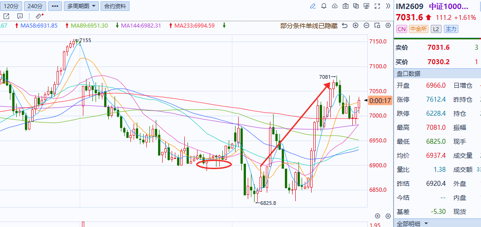481x227 pixels.
Task: Click the 开盘 value 6966.0
Action: click(x=436, y=85)
